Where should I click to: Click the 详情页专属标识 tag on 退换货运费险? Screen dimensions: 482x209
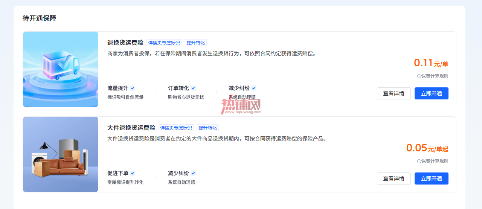pos(164,43)
